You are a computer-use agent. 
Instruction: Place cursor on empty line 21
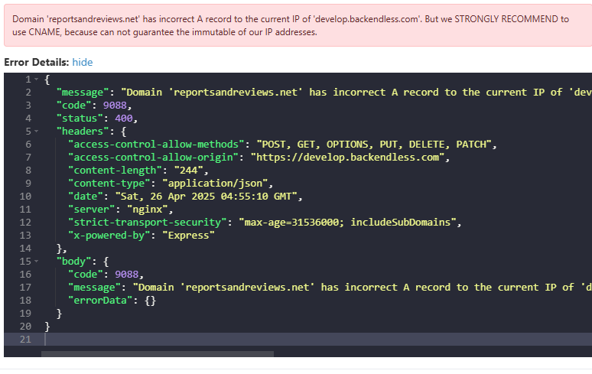(x=298, y=340)
